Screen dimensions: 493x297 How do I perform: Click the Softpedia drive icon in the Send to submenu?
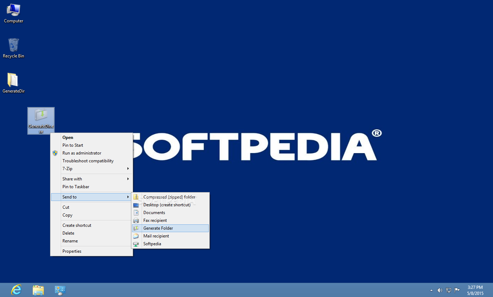(x=136, y=244)
